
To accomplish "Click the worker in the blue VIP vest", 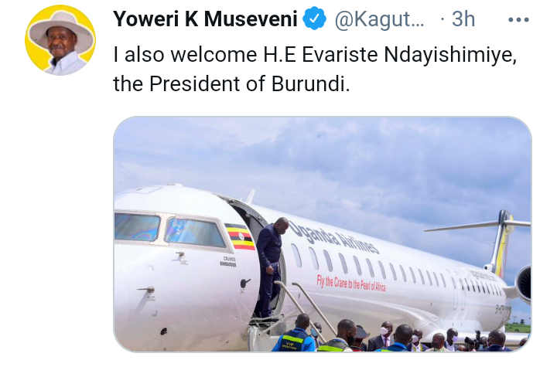I will (295, 334).
